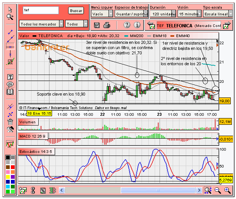Print the chart using printer icon

pyautogui.click(x=107, y=25)
